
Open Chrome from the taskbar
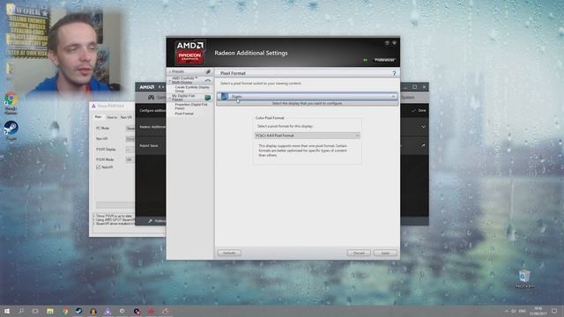(64, 311)
